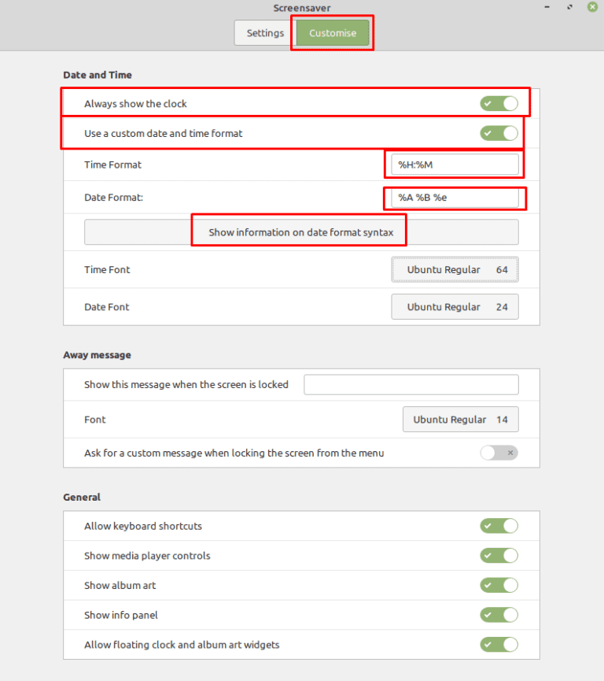Click the away message input field
Screen dimensions: 604x681
pos(411,385)
